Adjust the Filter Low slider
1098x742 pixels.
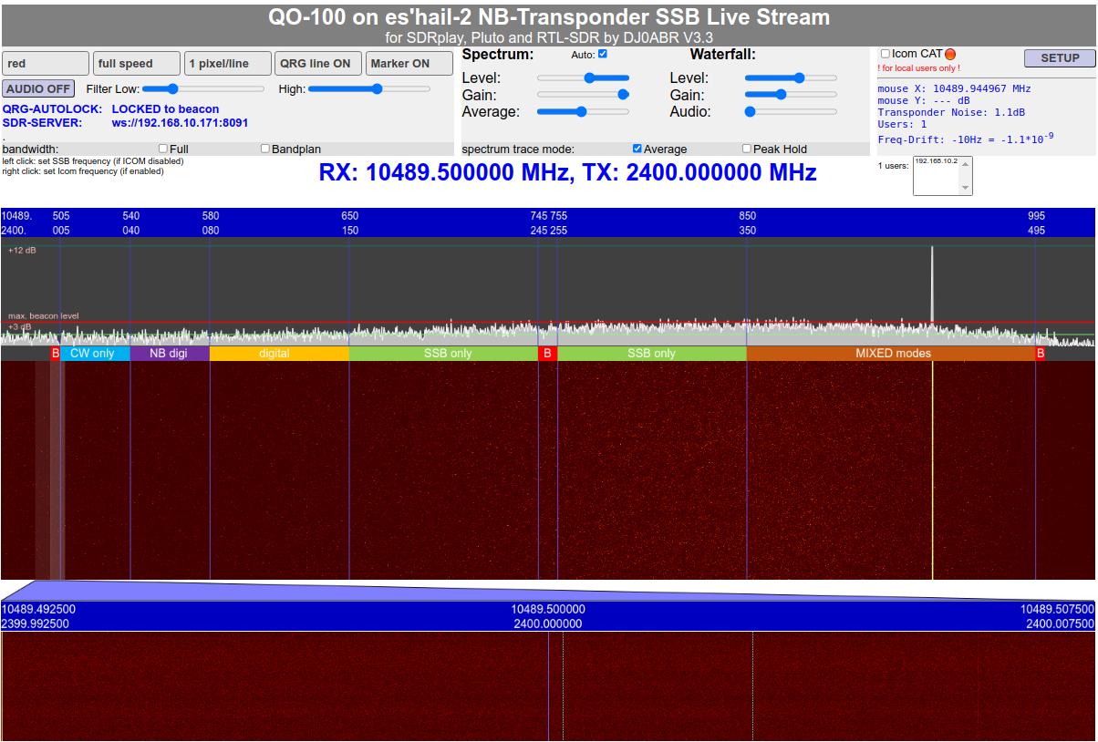172,88
